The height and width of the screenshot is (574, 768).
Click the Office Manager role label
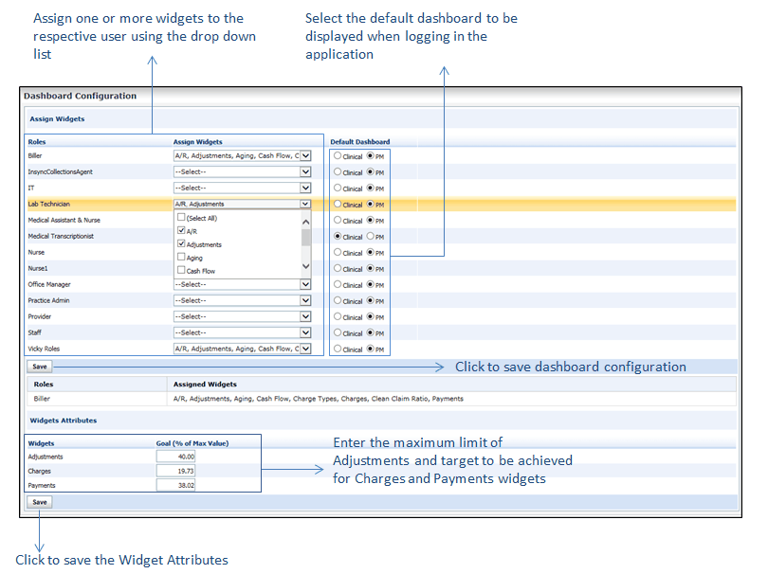point(49,284)
